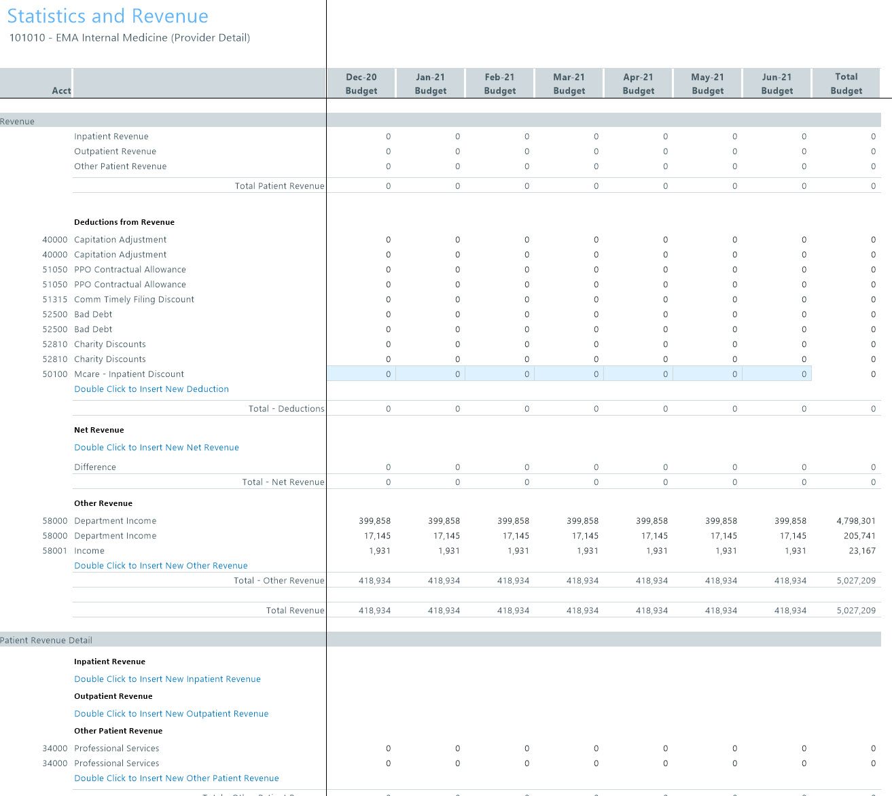Select the Acct column header
892x796 pixels.
tap(61, 90)
